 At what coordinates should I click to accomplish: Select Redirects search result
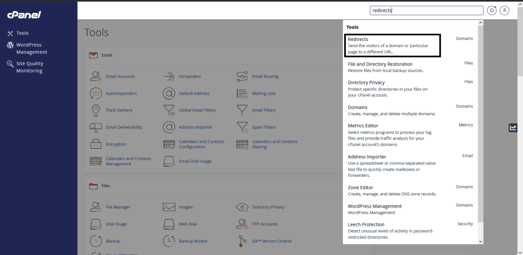tap(392, 45)
